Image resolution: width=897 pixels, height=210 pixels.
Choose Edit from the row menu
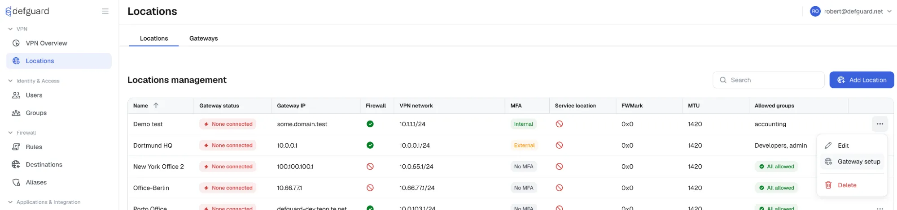point(852,146)
